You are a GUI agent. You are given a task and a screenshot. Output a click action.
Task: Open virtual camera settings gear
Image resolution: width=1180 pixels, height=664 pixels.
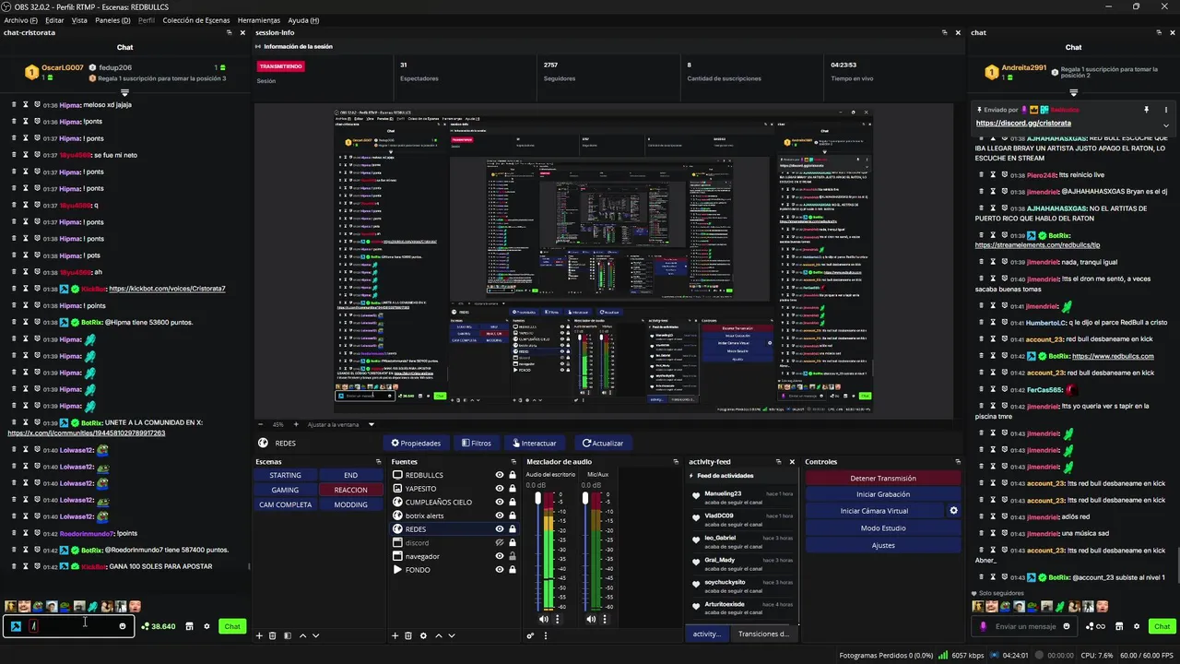point(953,511)
